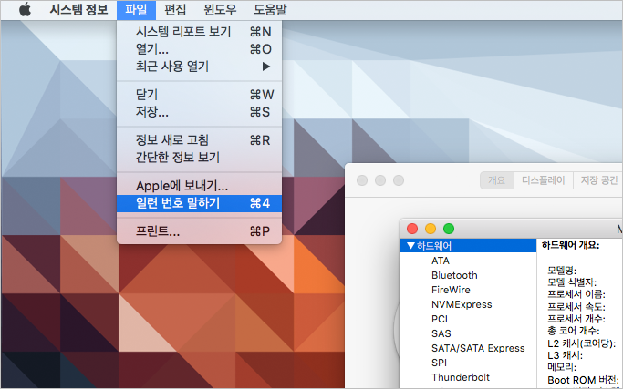Choose 시스템 리포트 보기 from the menu
623x389 pixels.
tap(199, 32)
